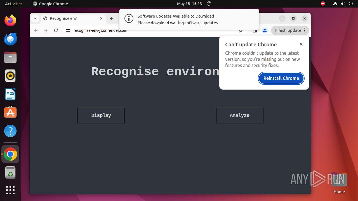The width and height of the screenshot is (358, 201).
Task: Open Rhythmbox music player in the dock
Action: click(x=10, y=76)
